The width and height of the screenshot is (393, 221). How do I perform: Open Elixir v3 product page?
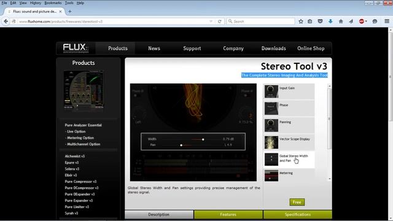[x=71, y=175]
